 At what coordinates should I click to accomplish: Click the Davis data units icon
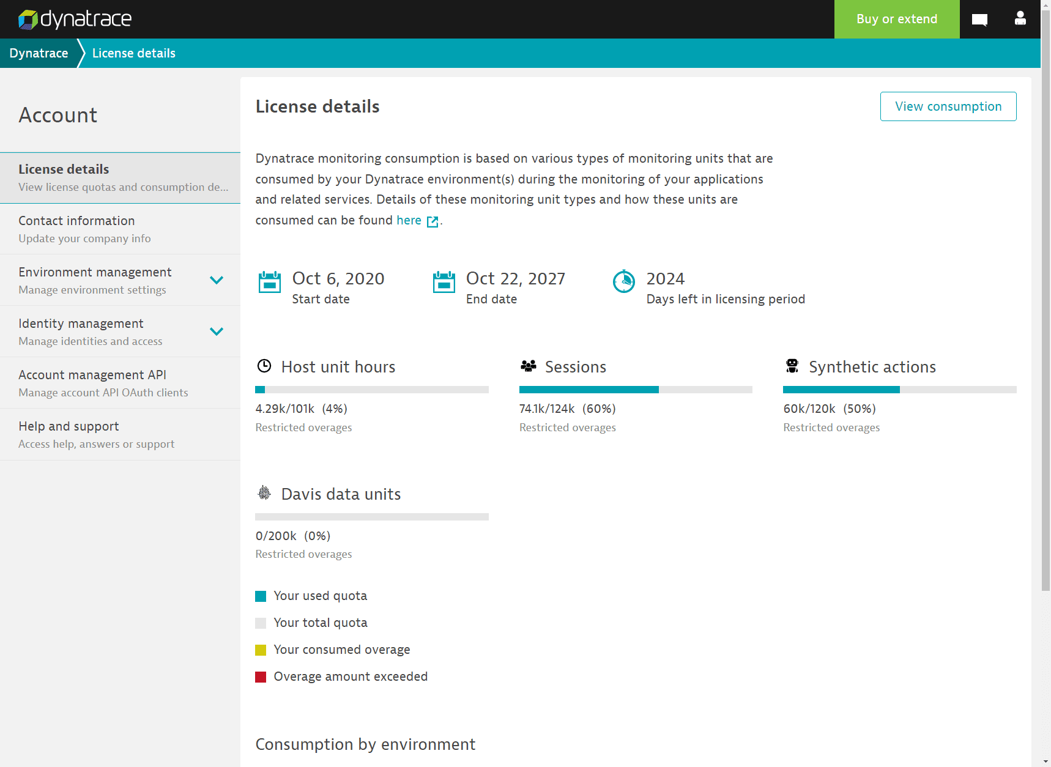coord(264,492)
